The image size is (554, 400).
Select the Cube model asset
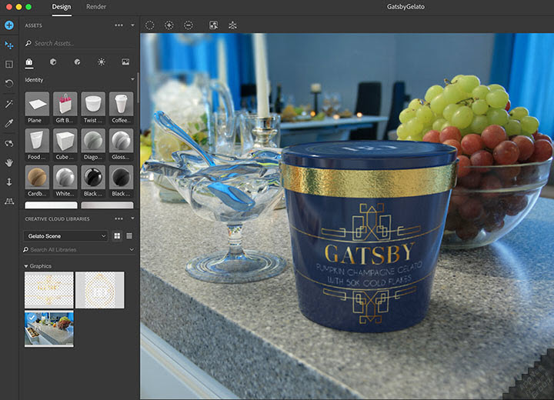(65, 144)
